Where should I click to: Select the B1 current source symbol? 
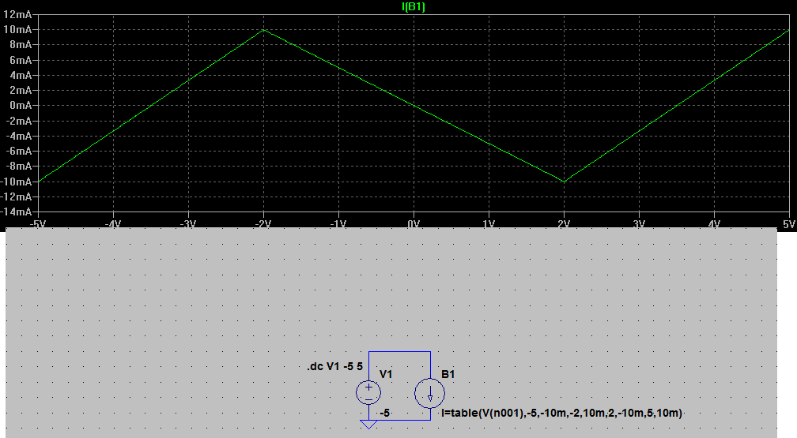[x=430, y=392]
